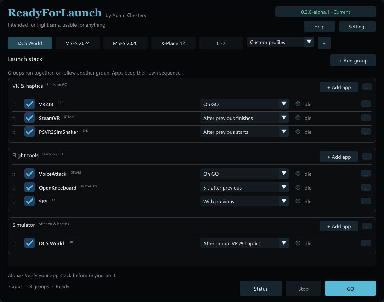Add an app to the Flight tools group
This screenshot has height=302, width=384.
(x=339, y=157)
